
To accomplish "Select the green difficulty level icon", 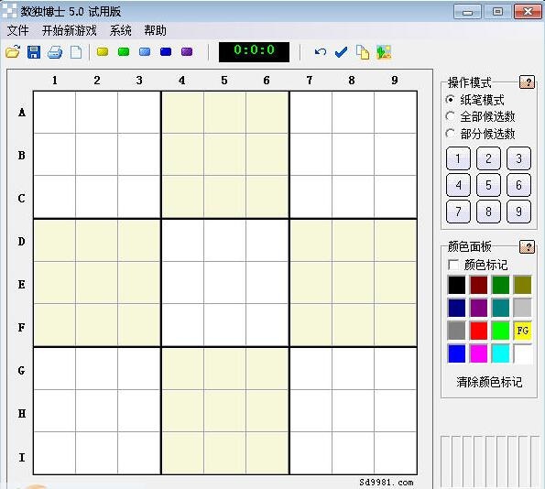I will pos(124,52).
